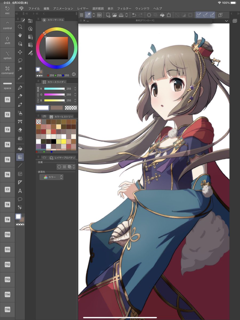Open the 編集 menu
The image size is (240, 320).
click(46, 9)
